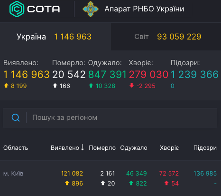
Task: Click the yellow up arrow beside 8 199
Action: pos(6,86)
